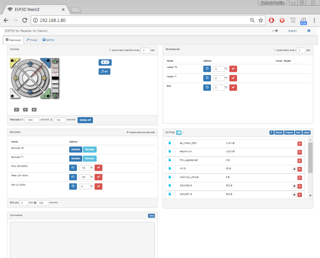320x258 pixels.
Task: Print the SOUND6.G file
Action: click(295, 186)
